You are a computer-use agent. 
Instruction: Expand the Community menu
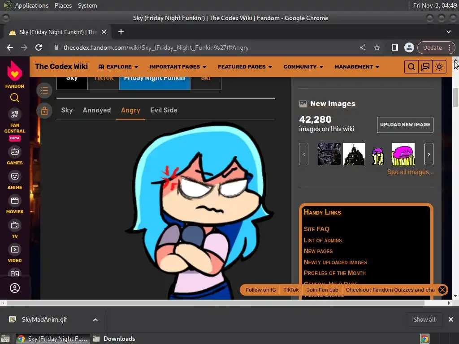coord(303,67)
